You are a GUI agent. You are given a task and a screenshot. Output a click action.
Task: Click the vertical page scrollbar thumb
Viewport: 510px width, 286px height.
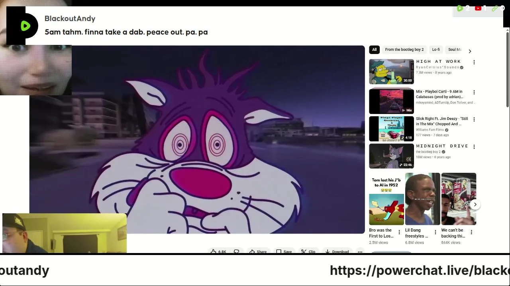[x=507, y=70]
